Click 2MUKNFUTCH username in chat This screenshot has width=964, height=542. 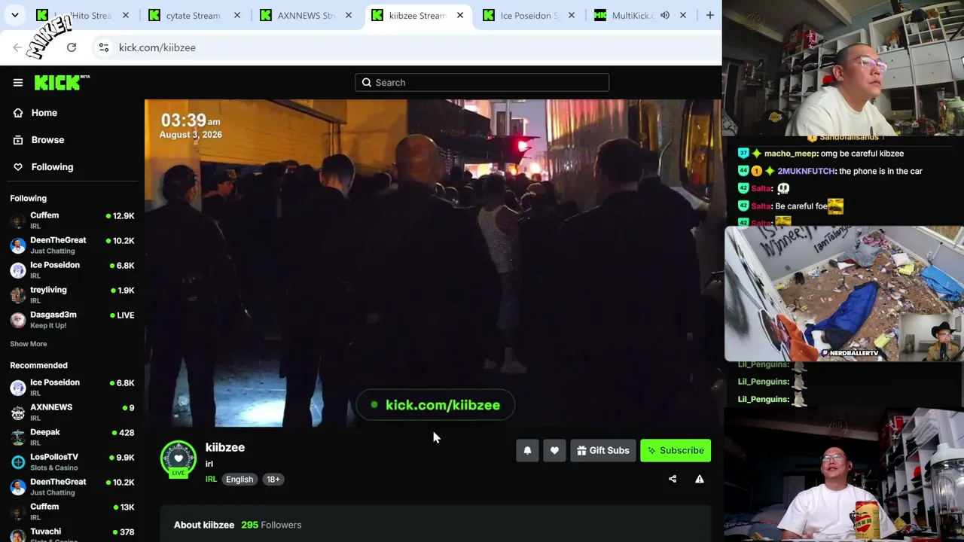(807, 171)
